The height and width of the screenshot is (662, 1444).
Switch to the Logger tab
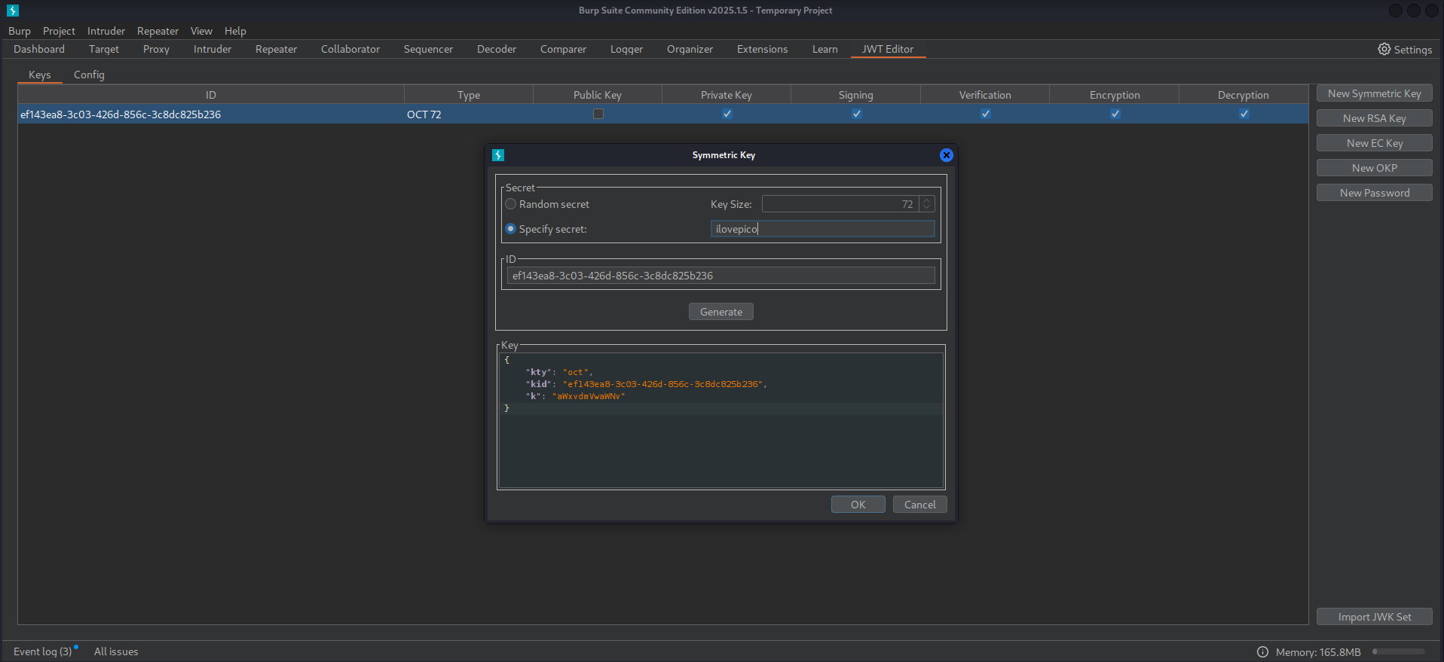click(x=626, y=49)
